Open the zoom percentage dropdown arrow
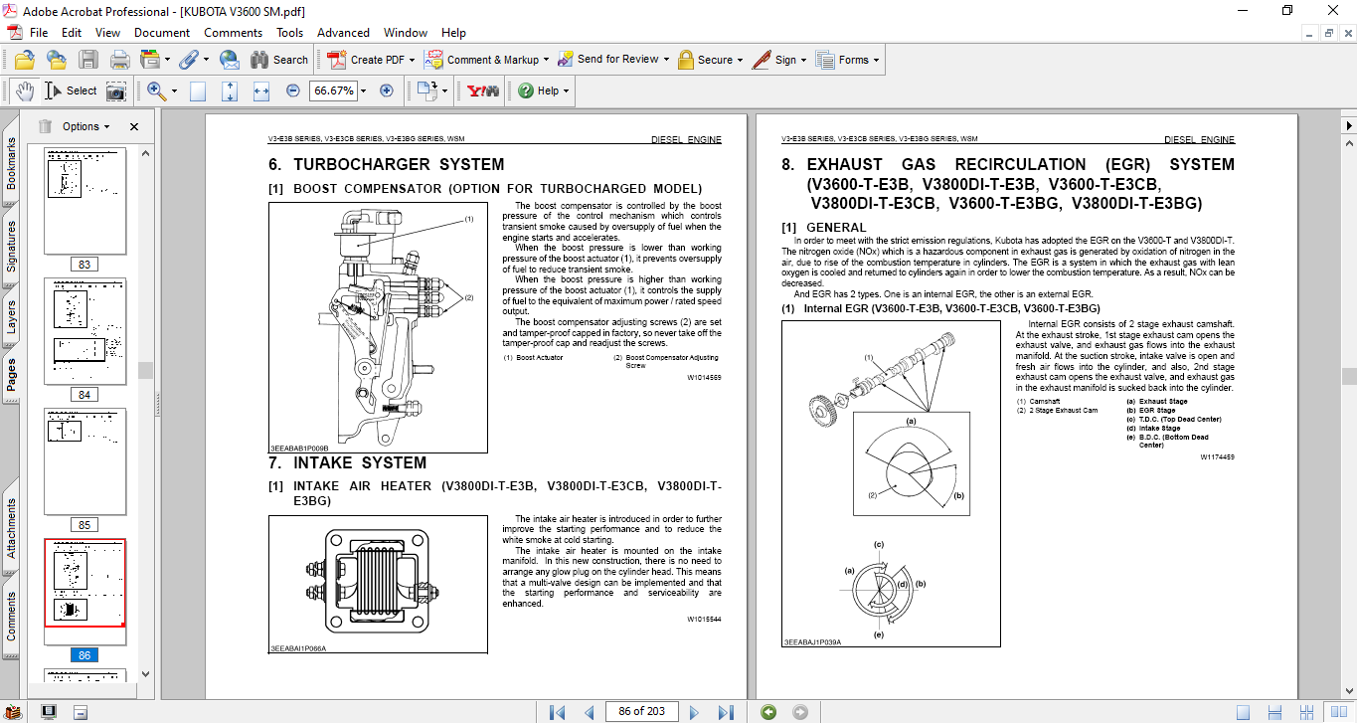Viewport: 1357px width, 723px height. pos(363,90)
